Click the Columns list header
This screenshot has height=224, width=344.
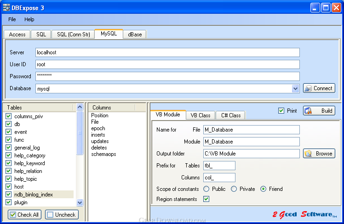(112, 107)
